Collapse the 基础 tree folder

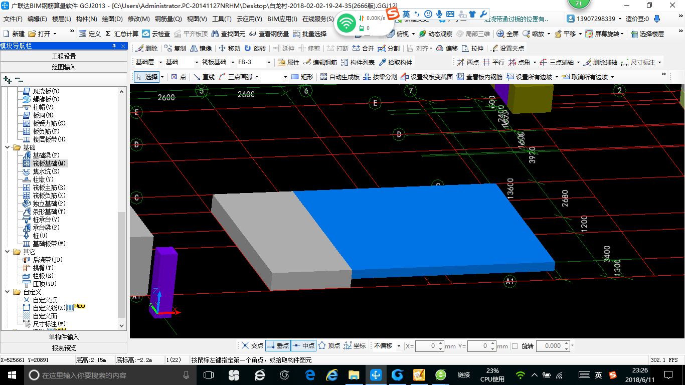[x=8, y=147]
